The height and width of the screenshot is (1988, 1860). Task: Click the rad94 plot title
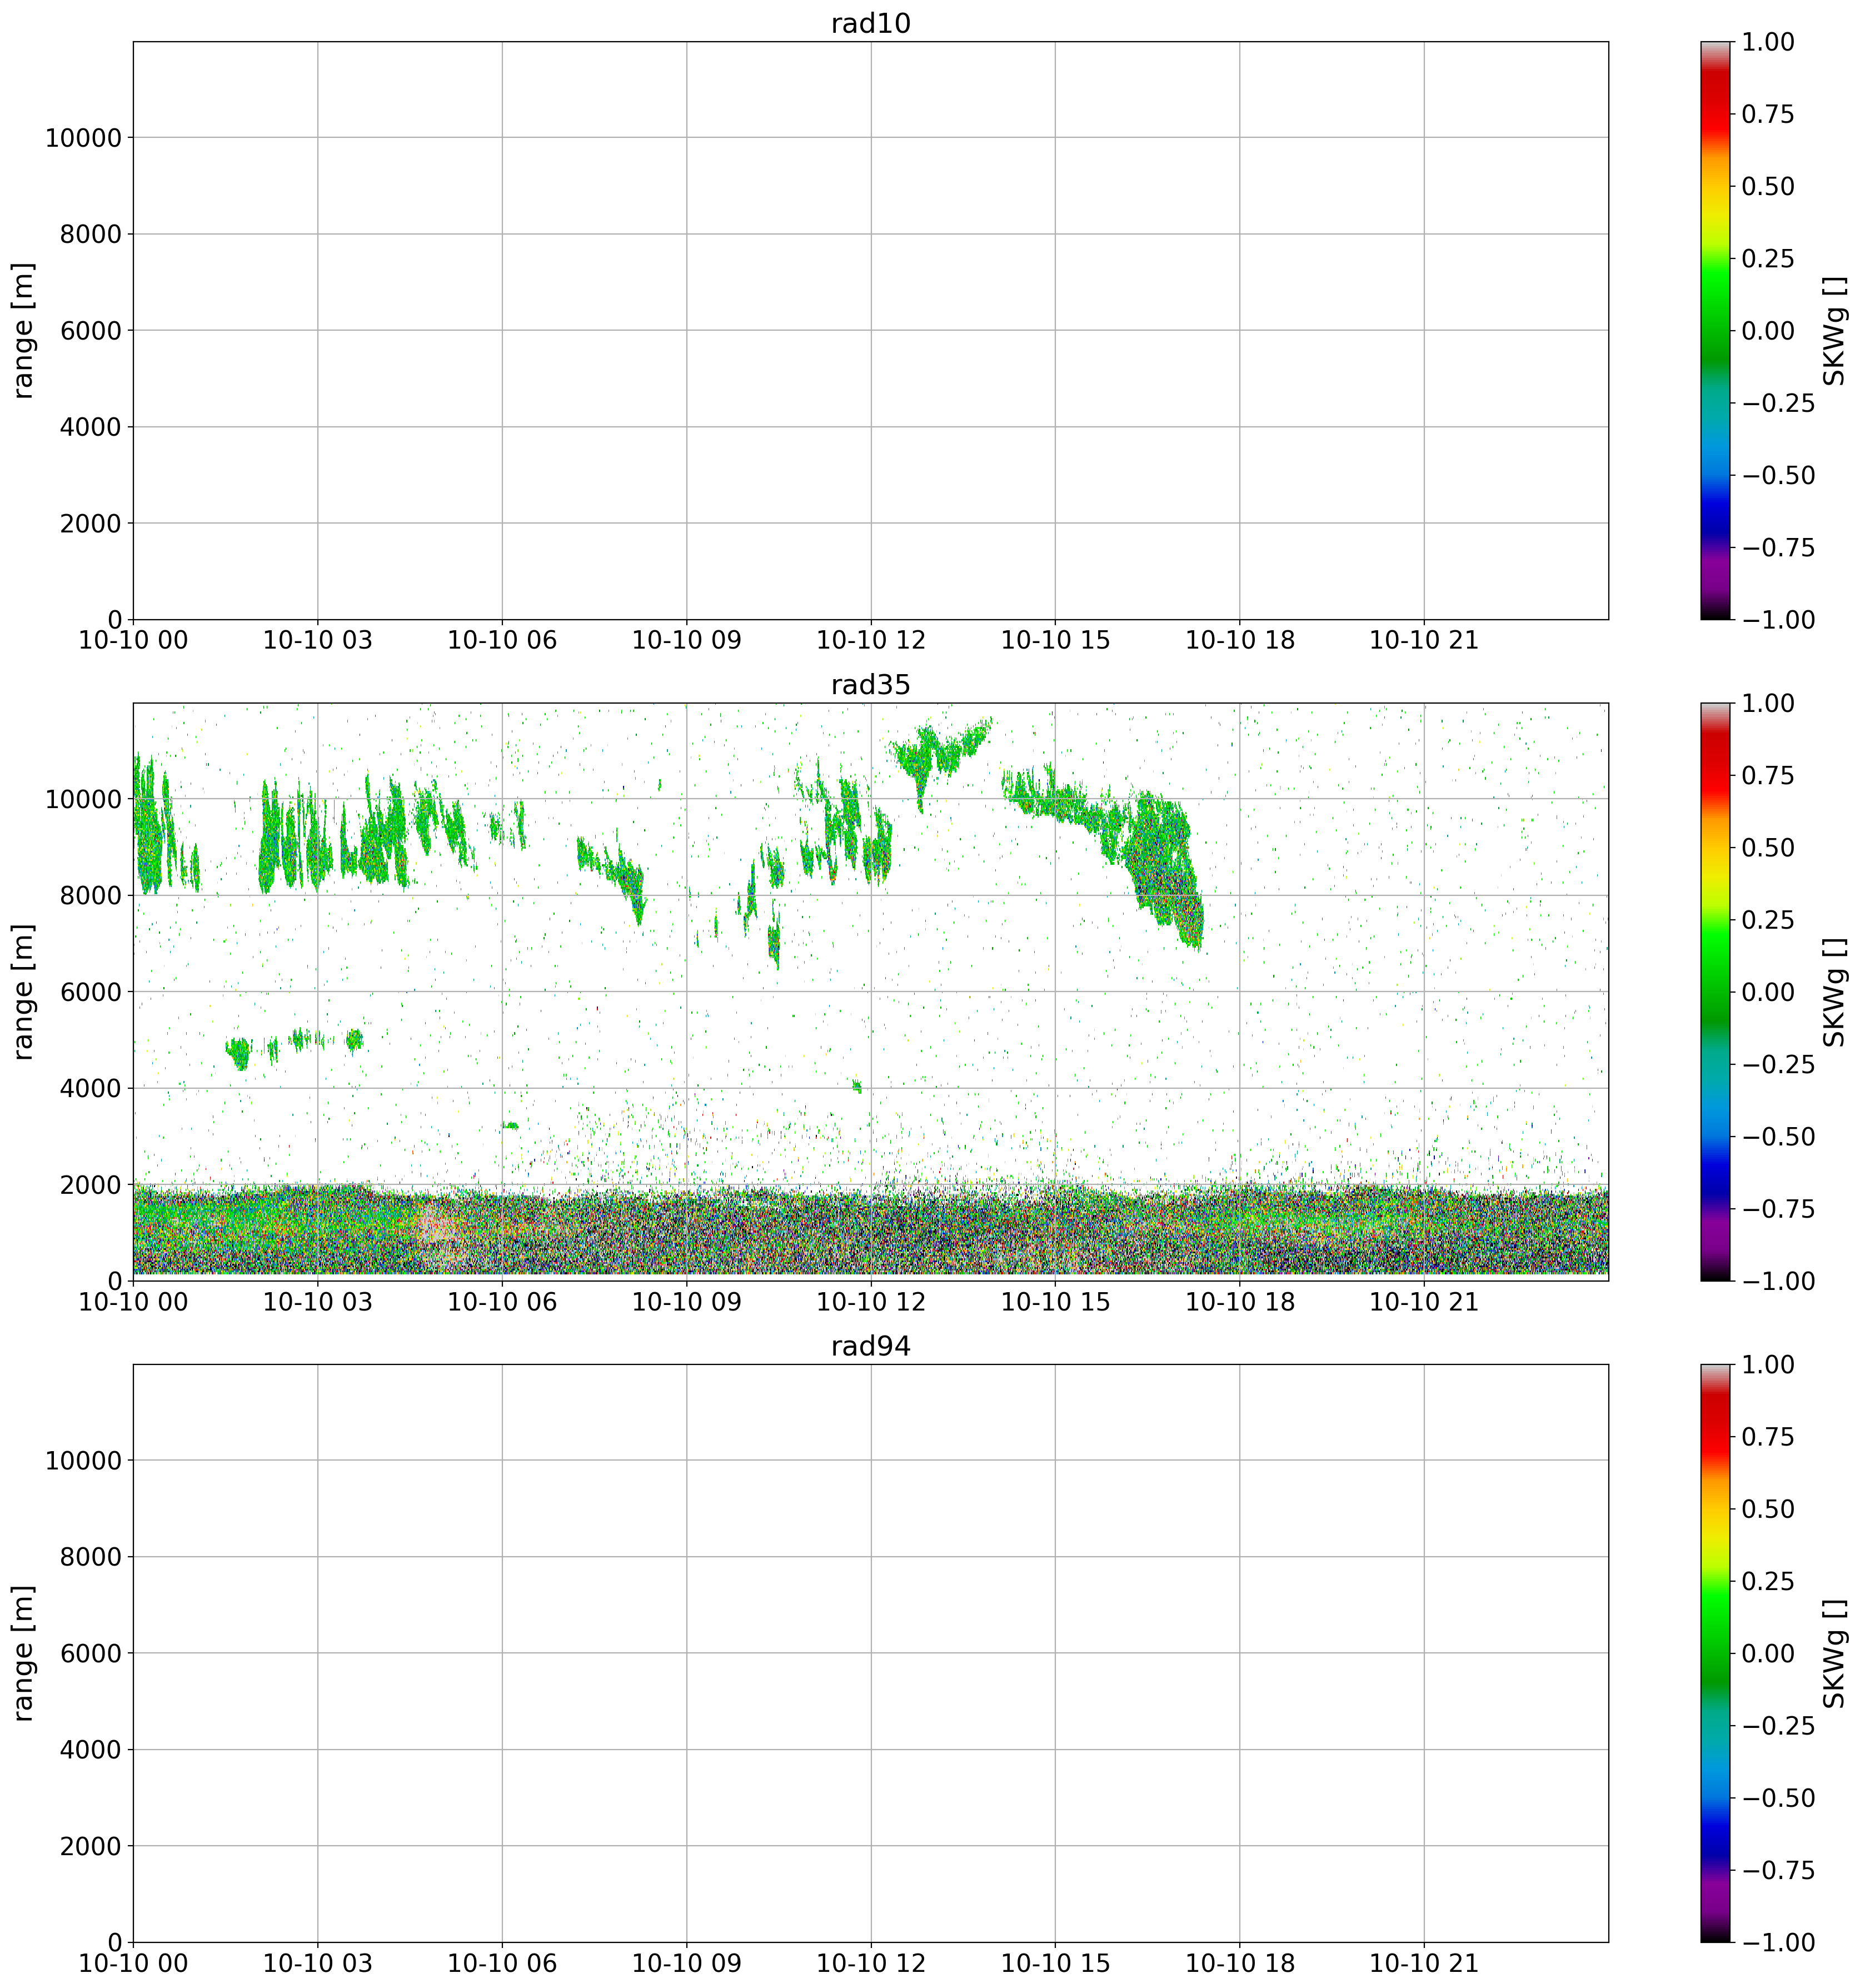(870, 1346)
